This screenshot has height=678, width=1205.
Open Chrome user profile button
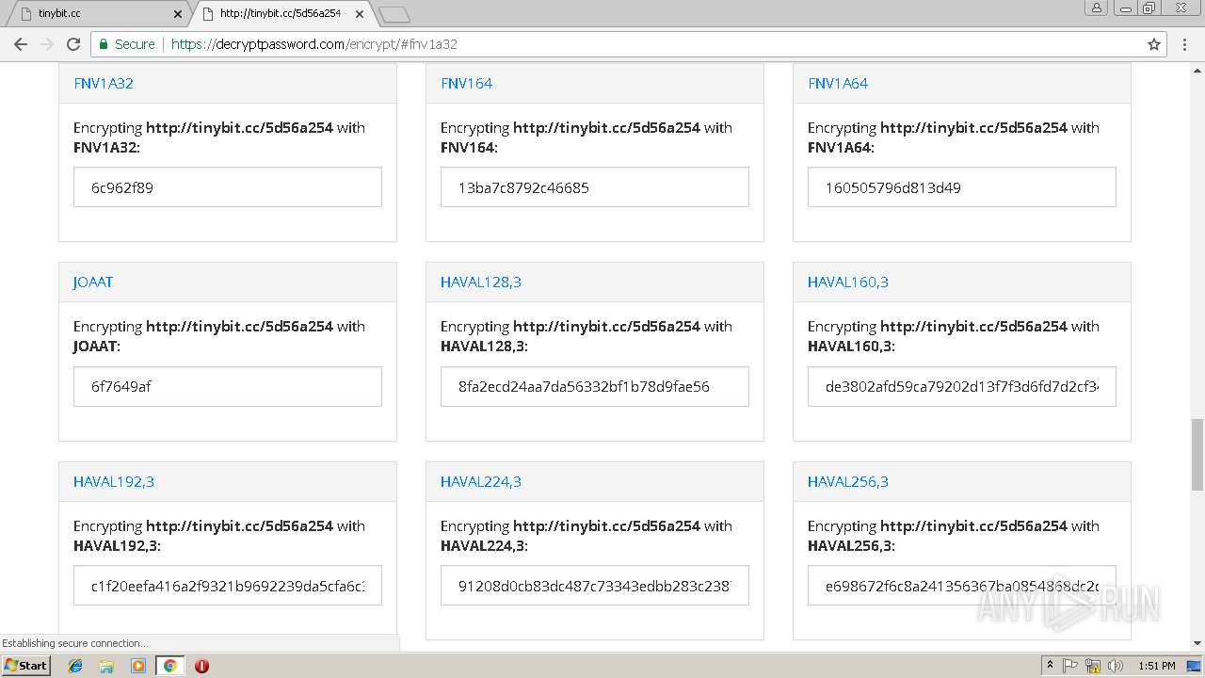click(1097, 8)
